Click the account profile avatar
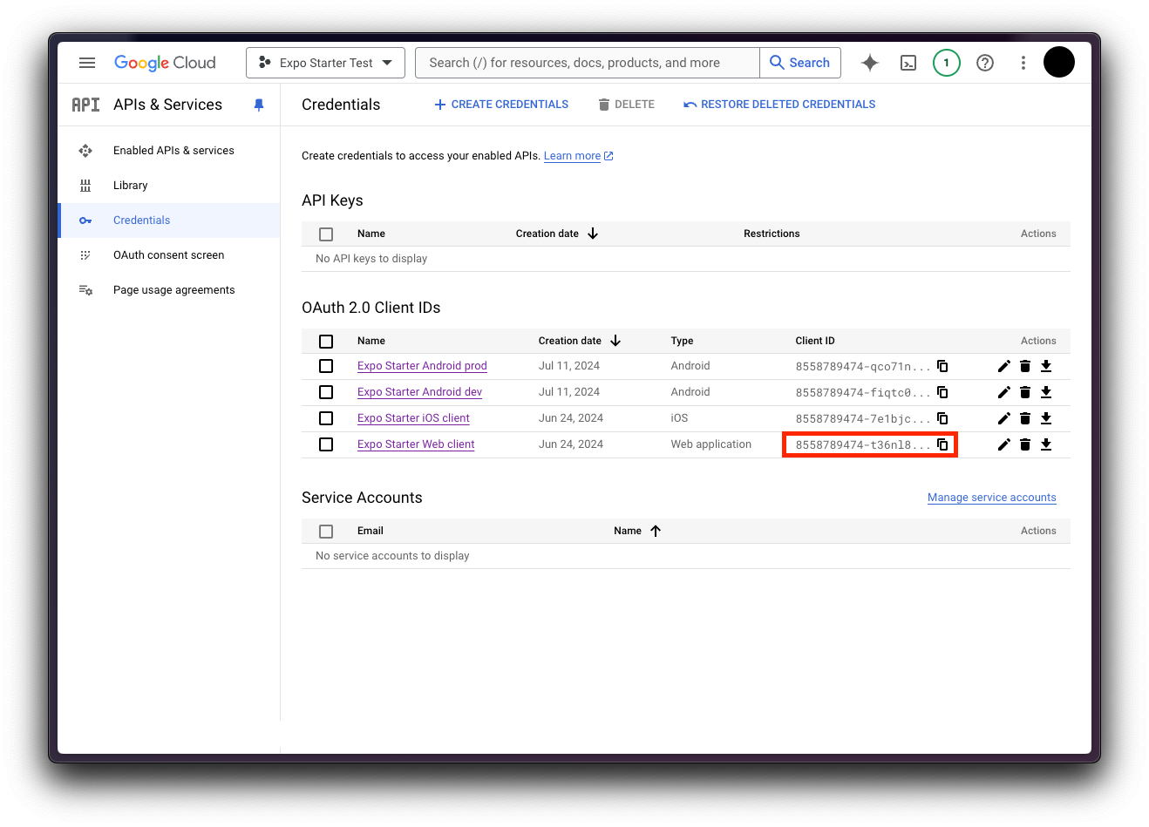The height and width of the screenshot is (827, 1149). [x=1059, y=62]
